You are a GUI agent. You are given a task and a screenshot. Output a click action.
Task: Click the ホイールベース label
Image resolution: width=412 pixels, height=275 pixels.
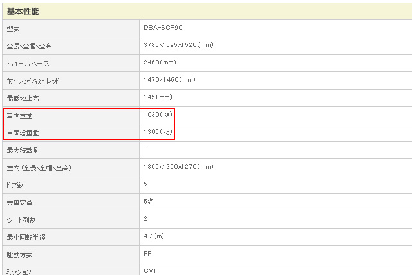click(28, 63)
